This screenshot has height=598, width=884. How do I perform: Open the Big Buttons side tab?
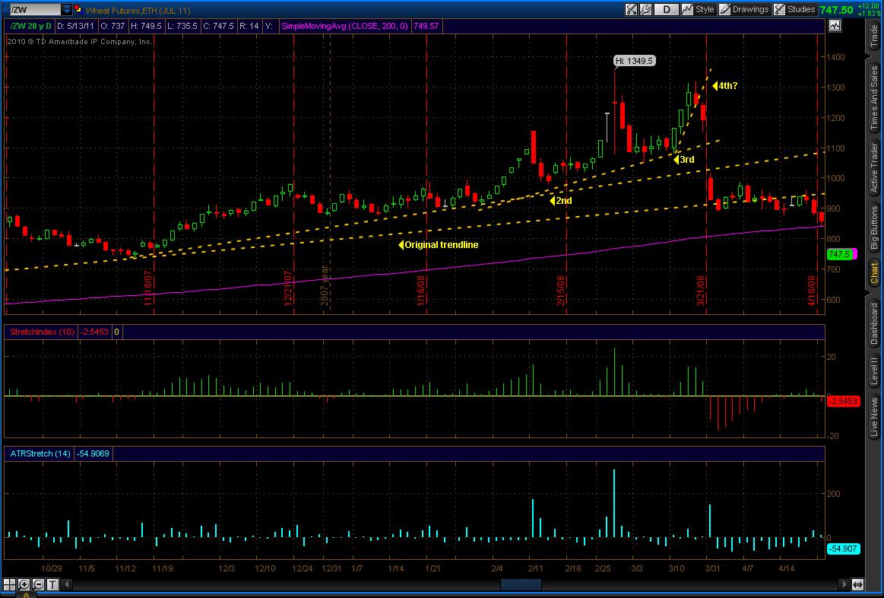pyautogui.click(x=874, y=228)
